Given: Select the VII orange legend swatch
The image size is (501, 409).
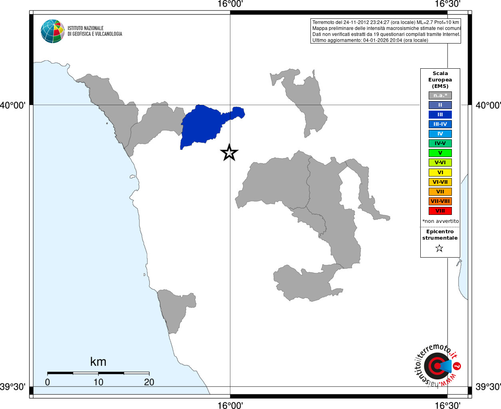Looking at the screenshot, I should (x=440, y=192).
